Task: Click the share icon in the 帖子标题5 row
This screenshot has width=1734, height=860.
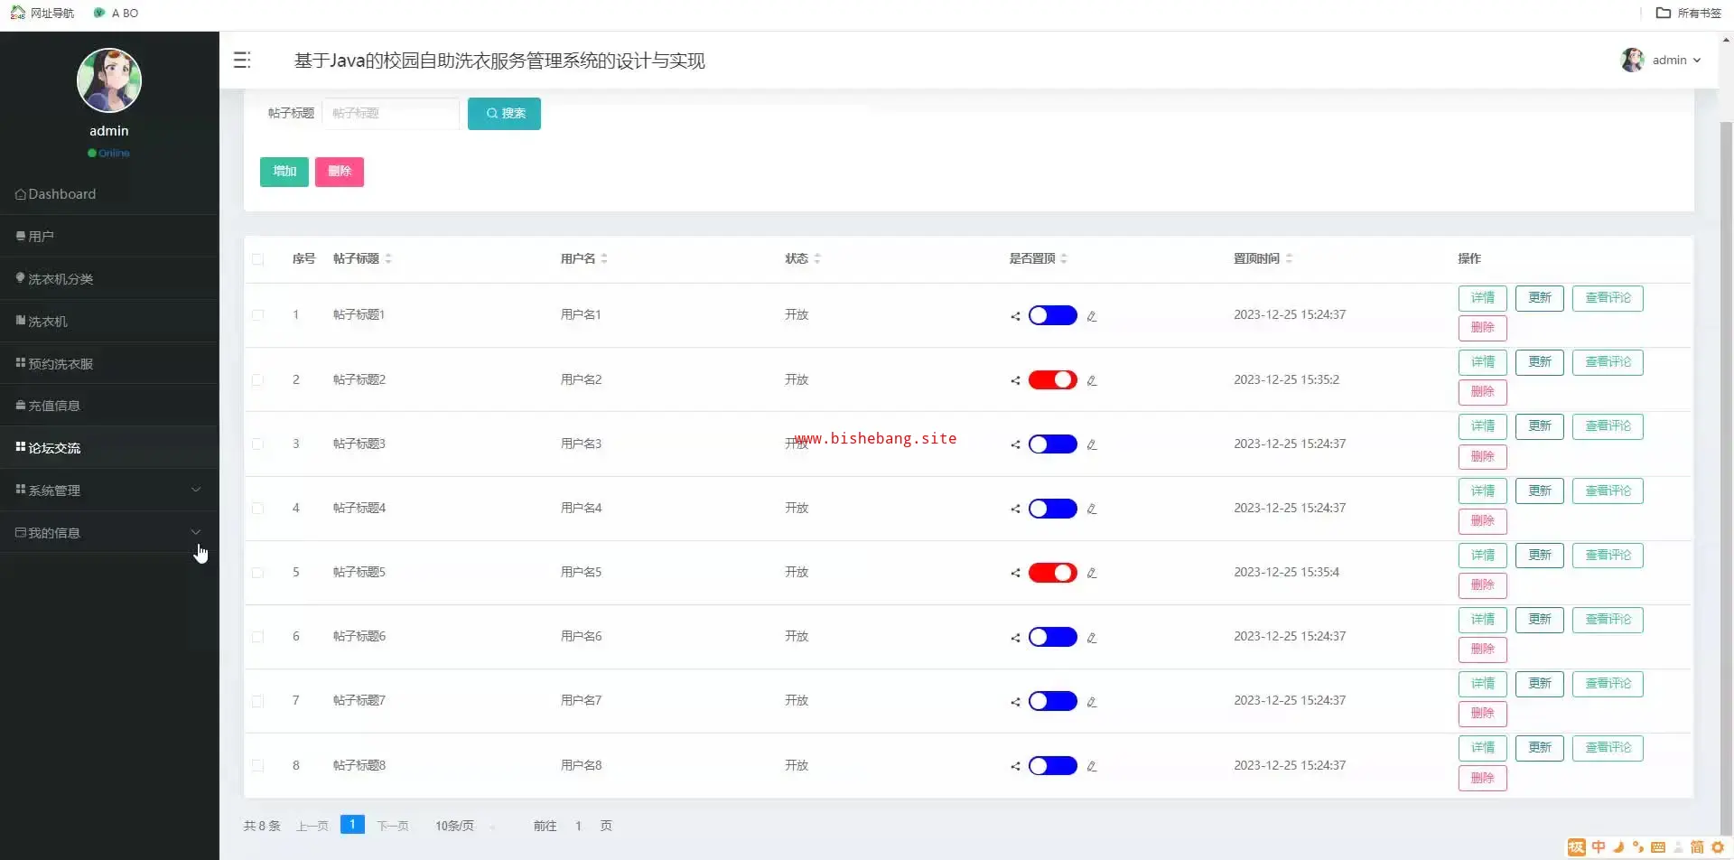Action: click(1015, 573)
